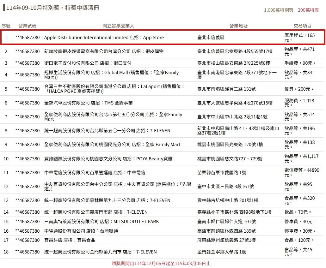Image resolution: width=326 pixels, height=268 pixels.
Task: Click address 臺中市北區三民路 3段161號
Action: pyautogui.click(x=225, y=187)
